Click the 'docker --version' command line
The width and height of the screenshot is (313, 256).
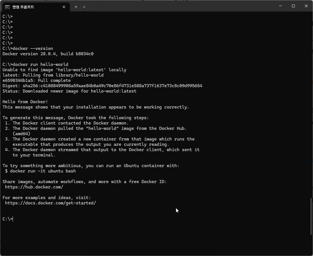coord(28,49)
